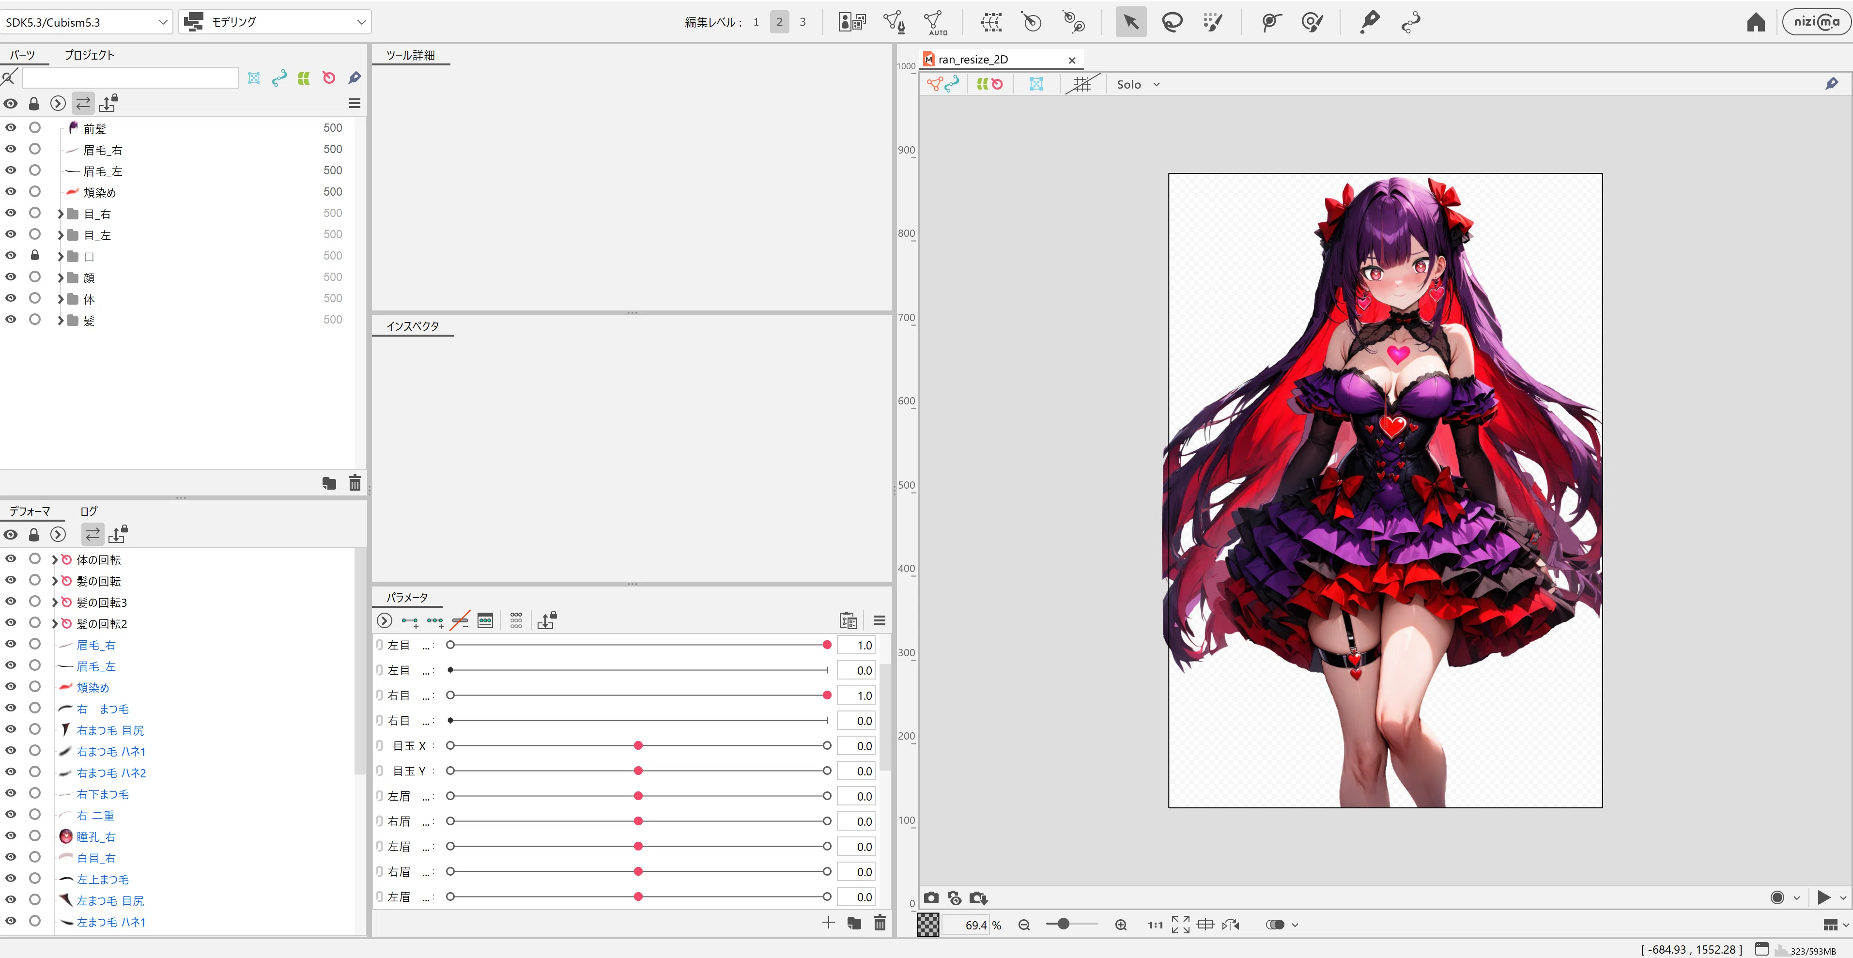
Task: Switch to the プロジェクト tab
Action: [x=89, y=55]
